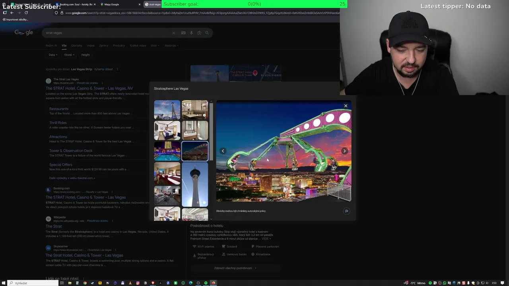Screen dimensions: 509x286
Task: Open the Restaurants sitelink
Action: [x=59, y=109]
